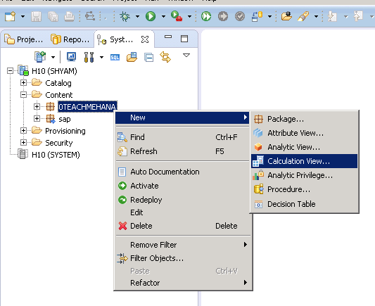This screenshot has height=306, width=375.
Task: Select the H10 (SYSTEM) tree entry
Action: pos(56,155)
